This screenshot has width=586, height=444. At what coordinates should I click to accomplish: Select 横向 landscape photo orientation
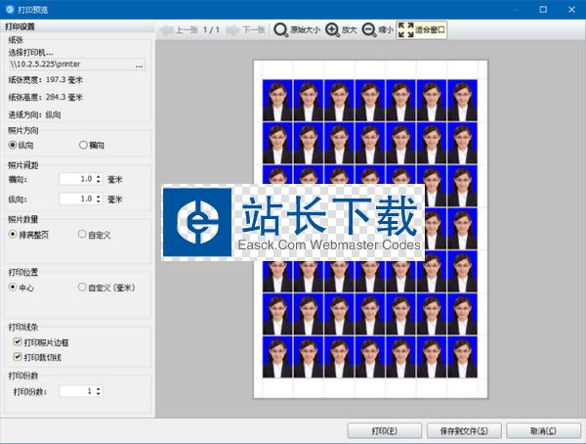[x=82, y=145]
